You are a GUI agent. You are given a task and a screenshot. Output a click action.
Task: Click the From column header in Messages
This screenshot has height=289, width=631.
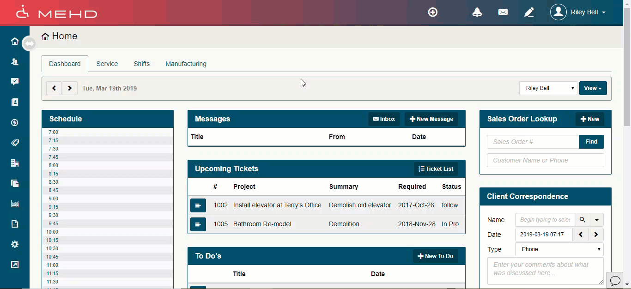337,137
